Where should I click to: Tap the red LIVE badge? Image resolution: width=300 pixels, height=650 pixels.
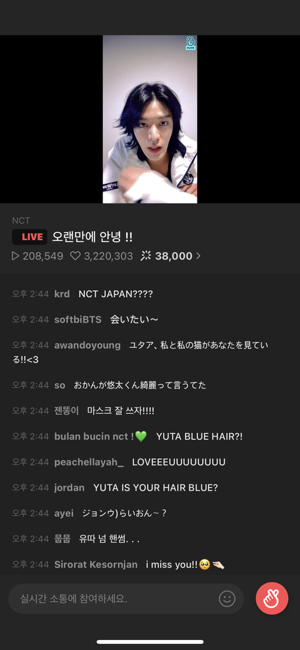[x=29, y=236]
